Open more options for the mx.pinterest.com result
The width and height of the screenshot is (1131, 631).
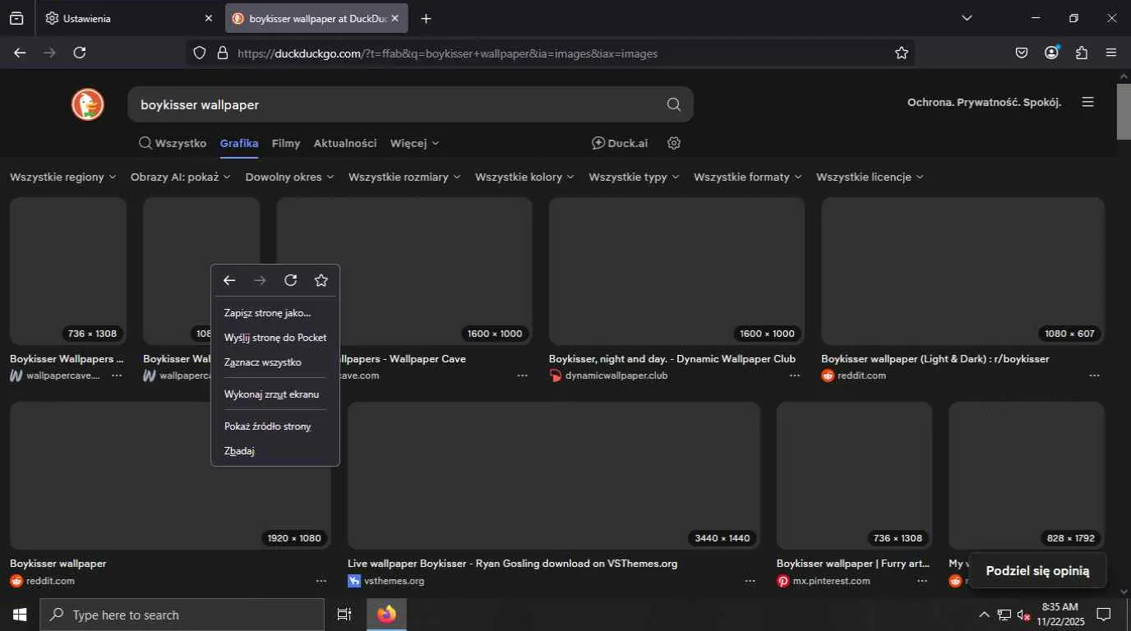coord(922,581)
